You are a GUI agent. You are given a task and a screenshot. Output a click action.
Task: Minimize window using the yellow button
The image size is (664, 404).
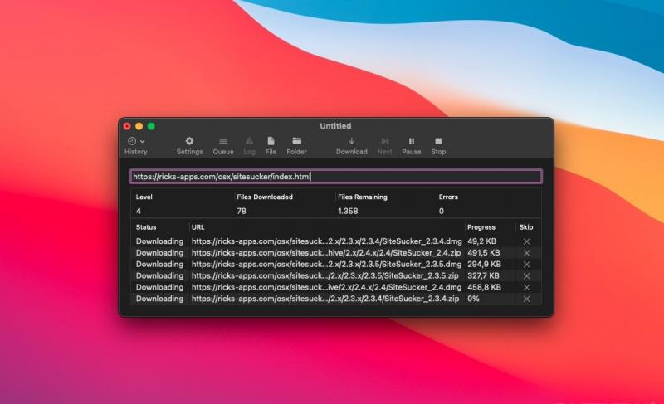(139, 126)
